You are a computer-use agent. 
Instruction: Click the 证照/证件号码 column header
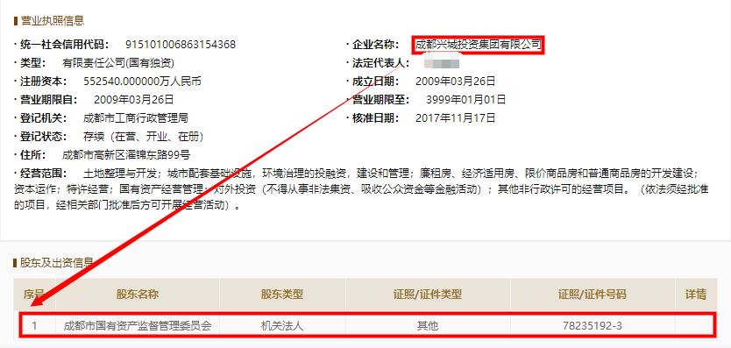pos(592,295)
